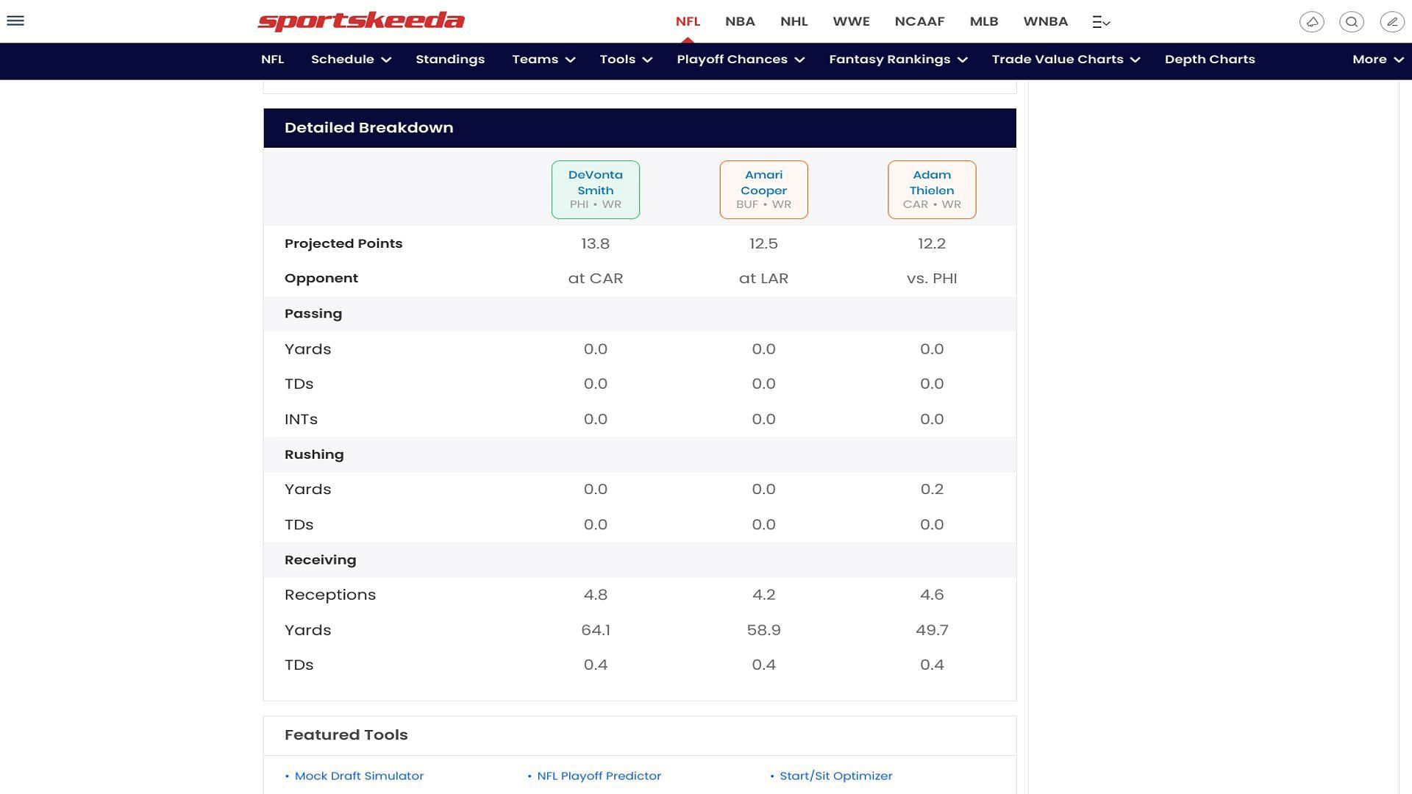Switch to the NHL tab
The image size is (1412, 794).
click(x=794, y=21)
